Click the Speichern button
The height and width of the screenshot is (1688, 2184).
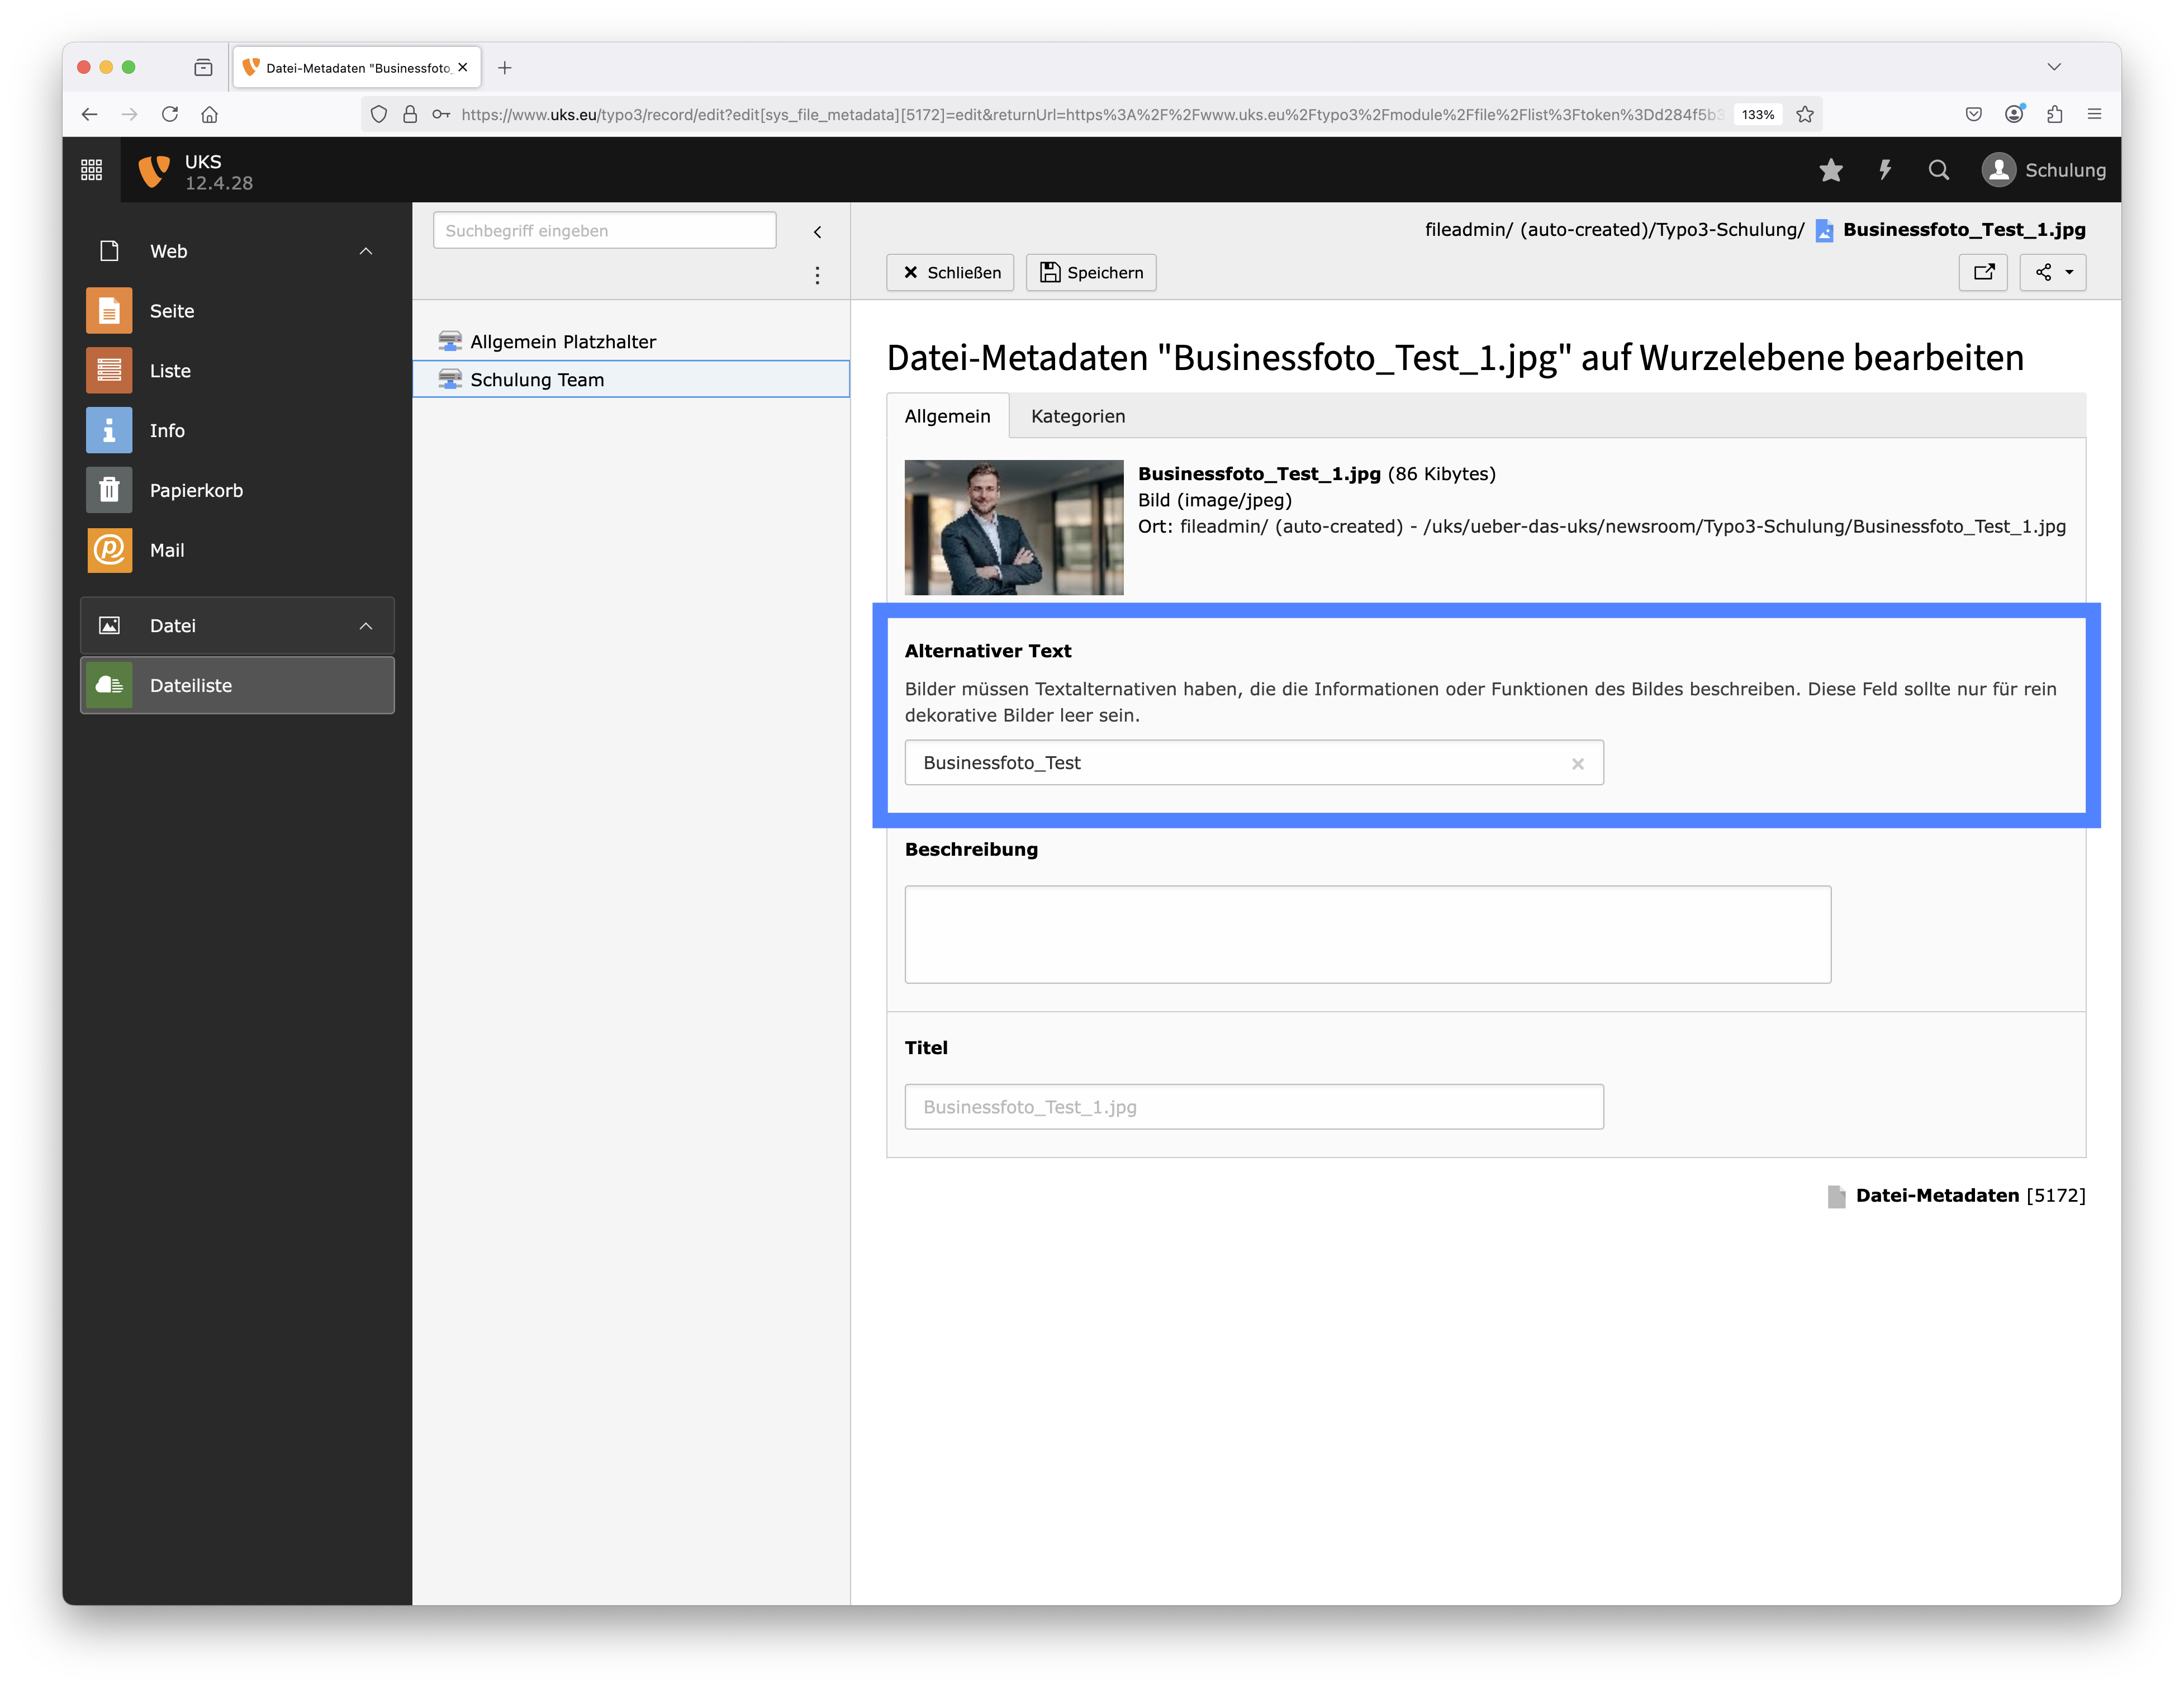click(1091, 272)
